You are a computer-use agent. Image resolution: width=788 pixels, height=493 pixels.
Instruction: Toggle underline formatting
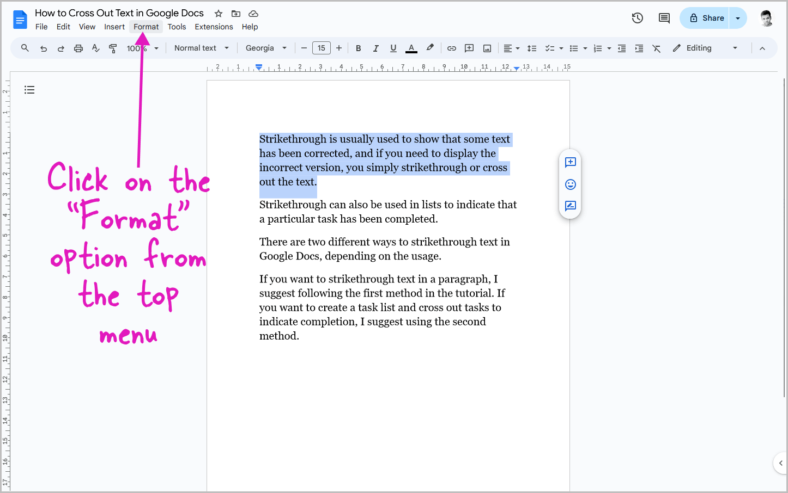[x=393, y=48]
